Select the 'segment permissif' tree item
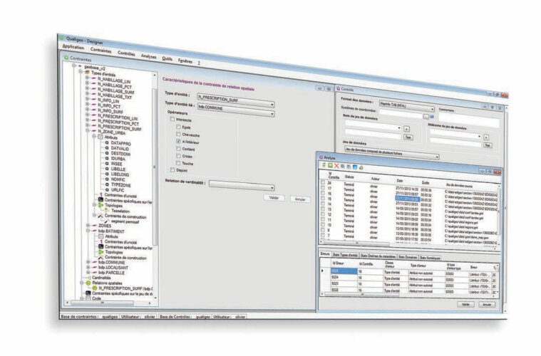The height and width of the screenshot is (356, 541). pyautogui.click(x=125, y=222)
